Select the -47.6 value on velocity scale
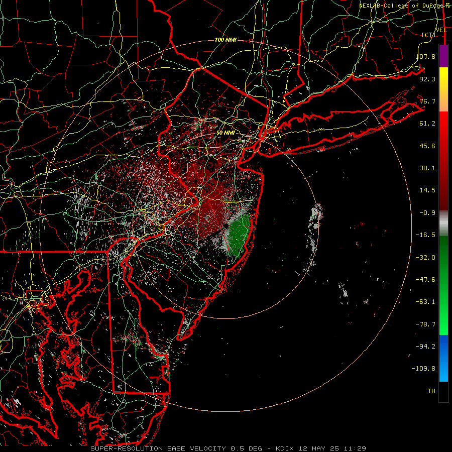452x452 pixels. (x=425, y=280)
